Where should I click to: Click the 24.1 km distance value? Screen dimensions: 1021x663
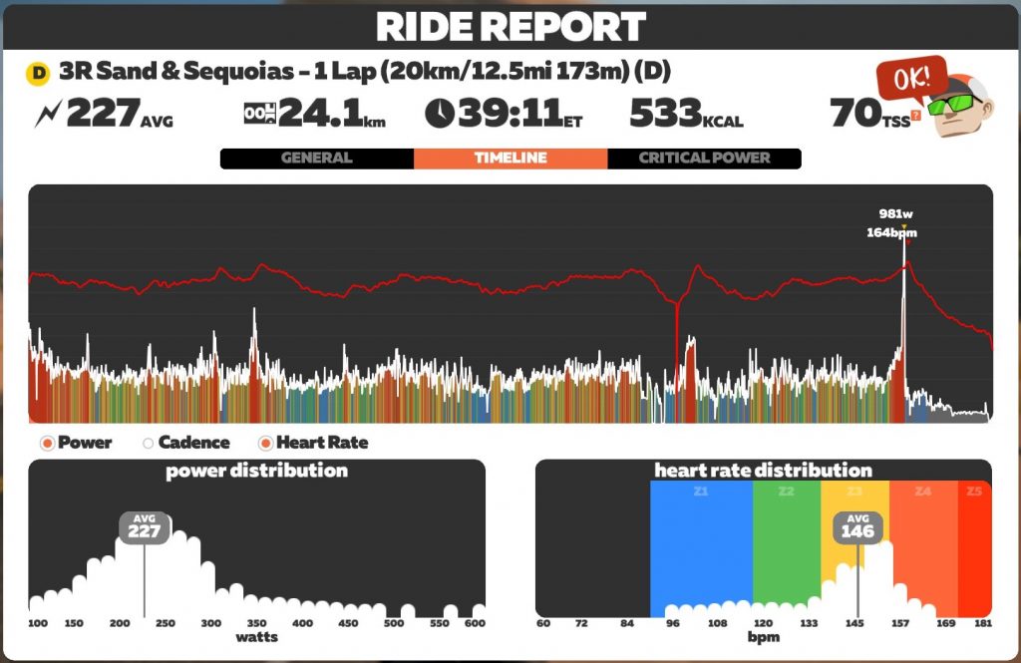coord(331,114)
